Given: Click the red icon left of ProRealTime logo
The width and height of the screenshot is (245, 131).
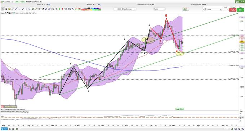Looking at the screenshot, I should point(3,107).
